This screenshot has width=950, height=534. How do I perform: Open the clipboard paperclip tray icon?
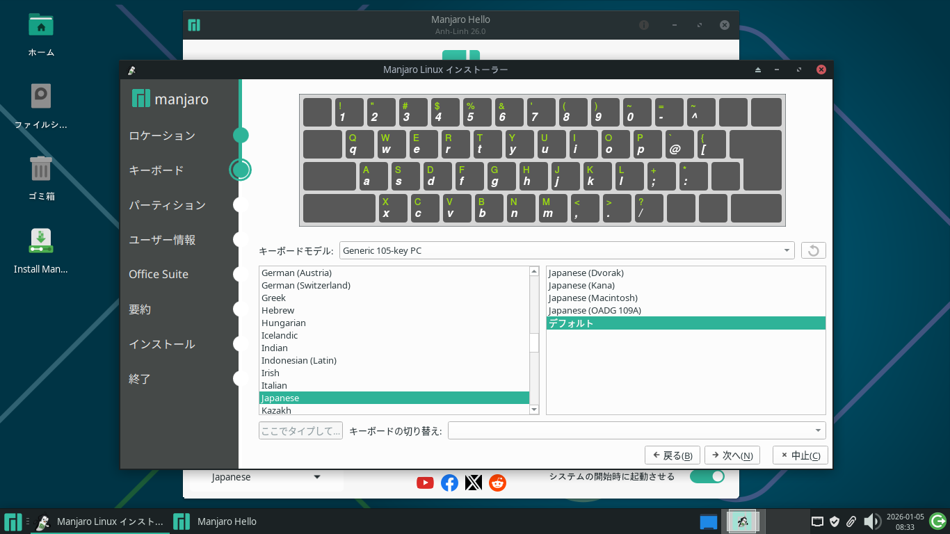click(851, 521)
